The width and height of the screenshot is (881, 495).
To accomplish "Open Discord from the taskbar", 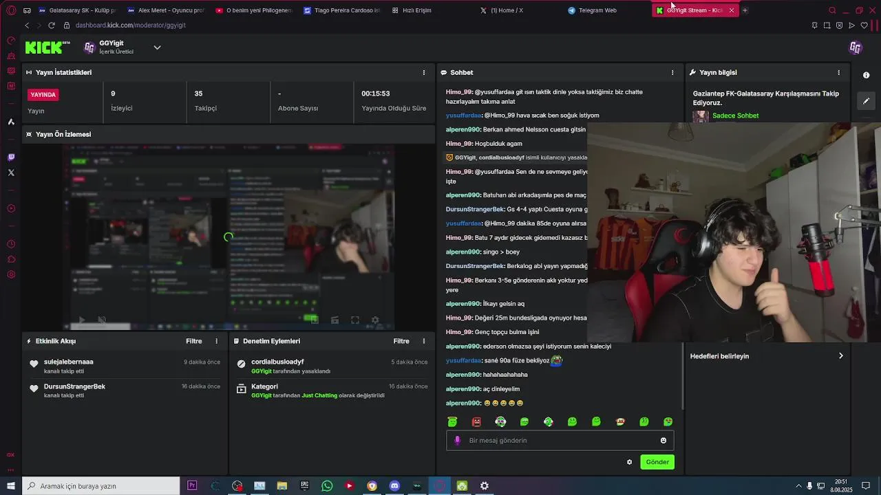I will point(394,486).
